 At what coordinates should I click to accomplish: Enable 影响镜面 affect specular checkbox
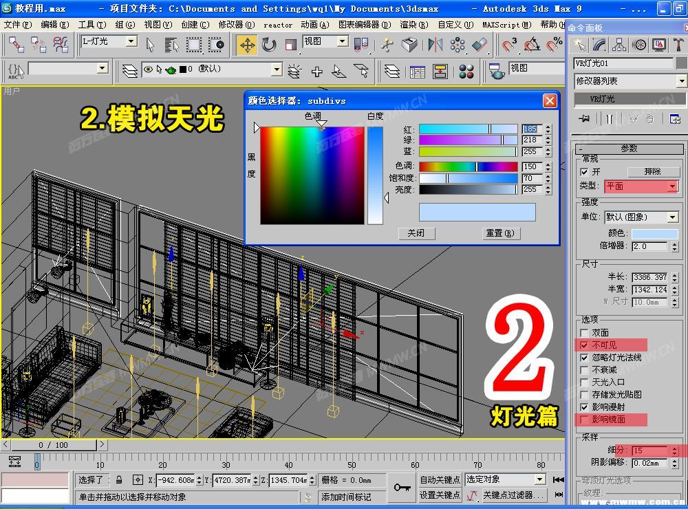584,420
